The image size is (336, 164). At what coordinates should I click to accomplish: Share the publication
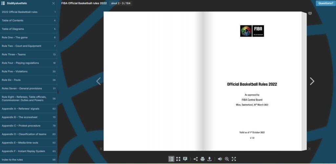[x=196, y=159]
